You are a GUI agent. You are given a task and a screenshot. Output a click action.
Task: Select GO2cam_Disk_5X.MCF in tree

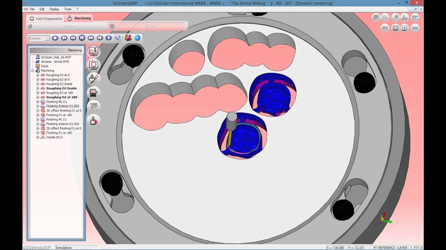click(56, 57)
